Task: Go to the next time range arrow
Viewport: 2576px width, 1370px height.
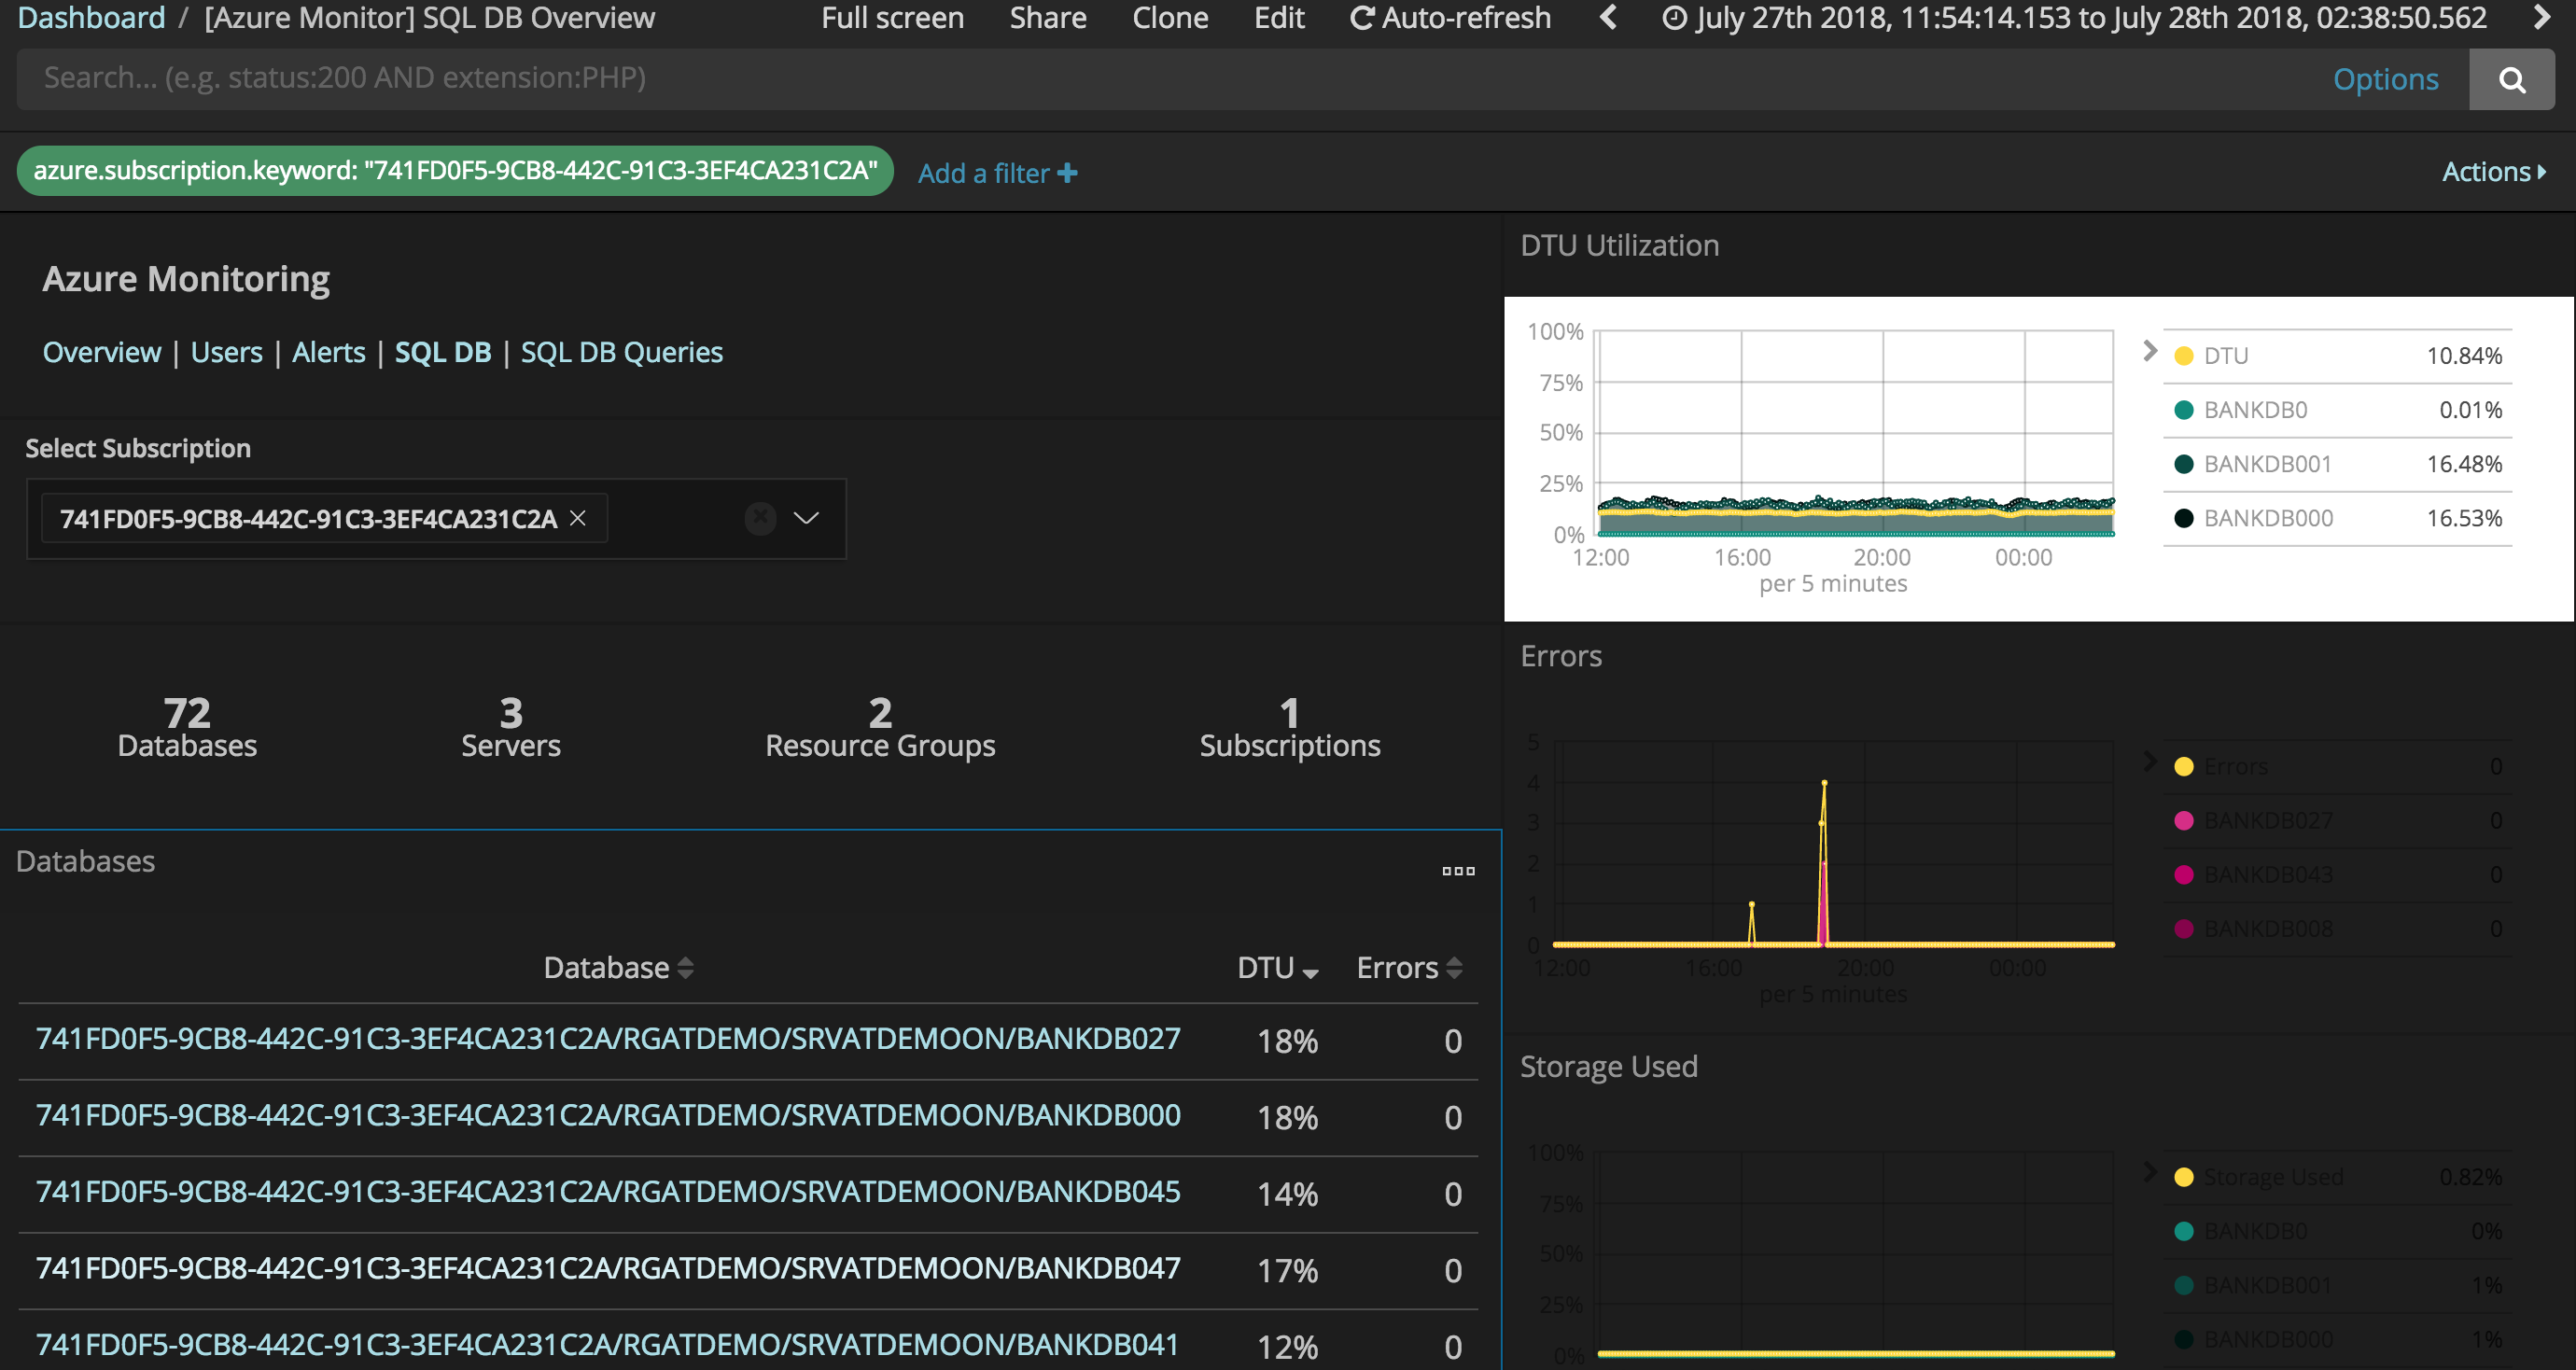Action: (2542, 18)
